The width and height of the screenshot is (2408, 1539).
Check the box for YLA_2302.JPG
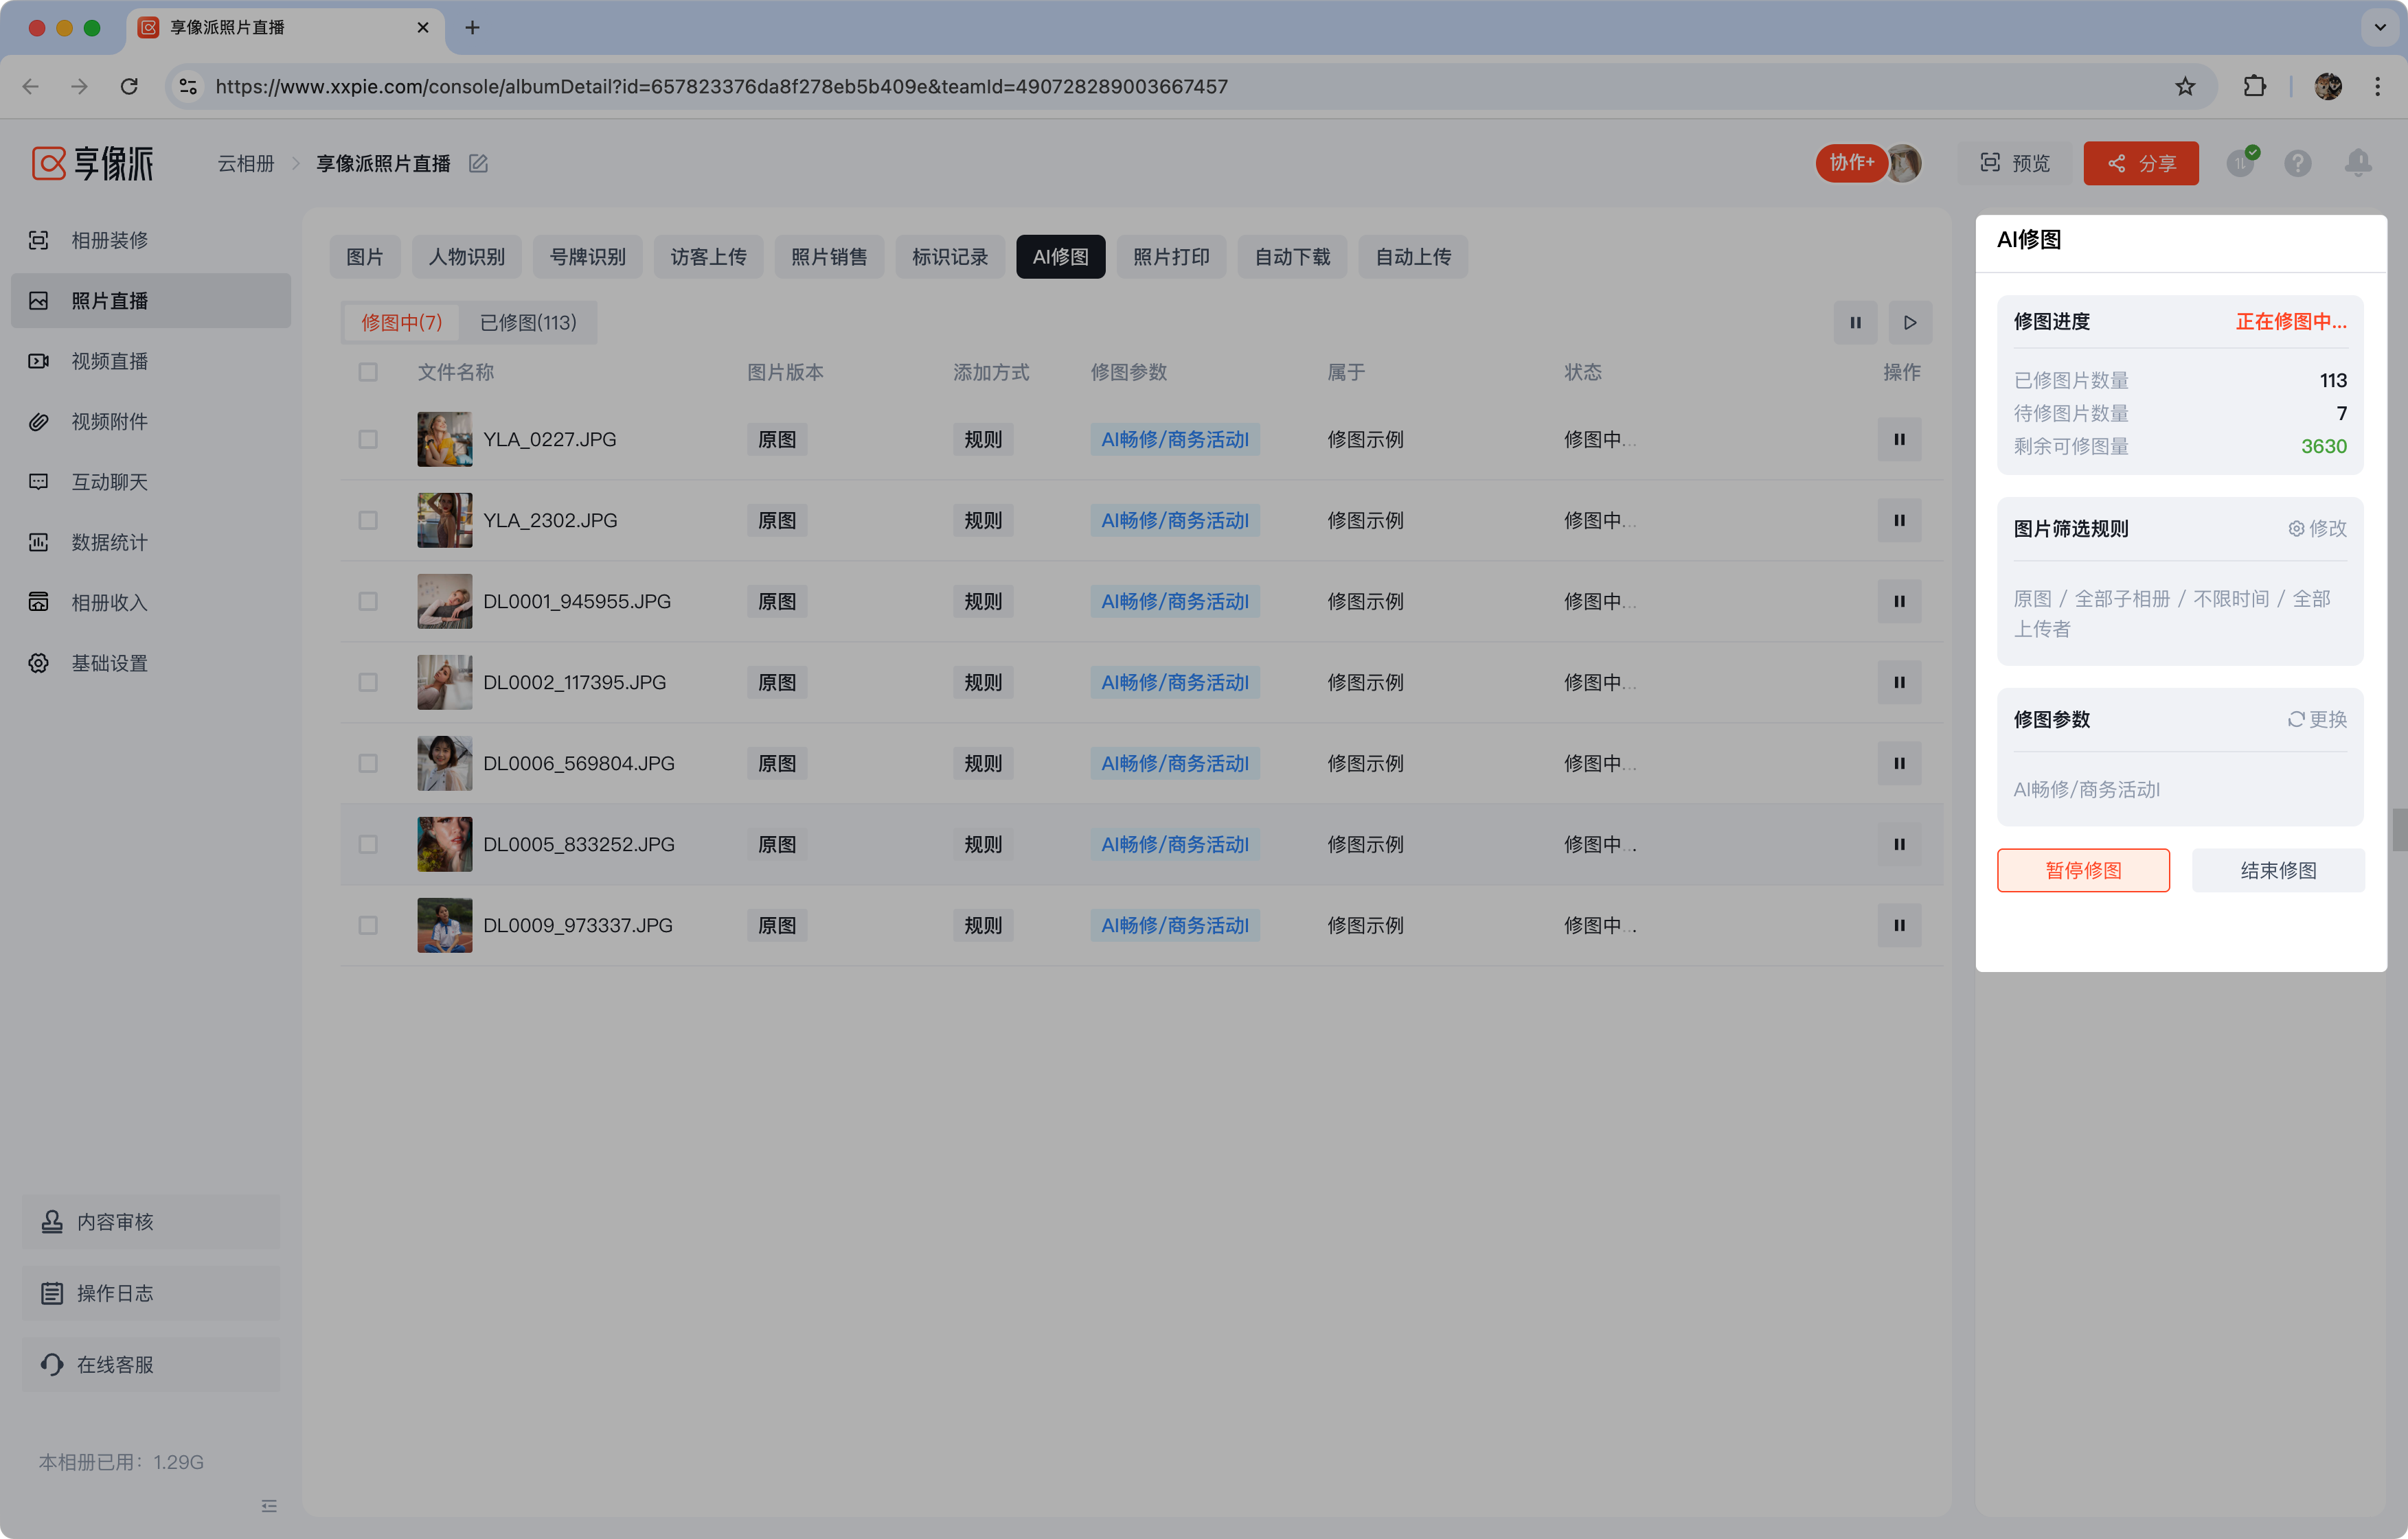click(x=368, y=520)
